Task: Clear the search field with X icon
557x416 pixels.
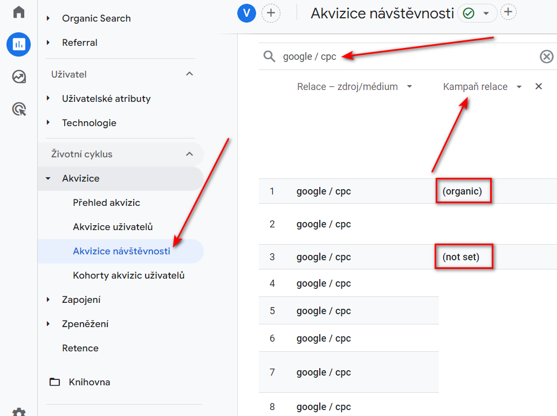Action: (546, 57)
